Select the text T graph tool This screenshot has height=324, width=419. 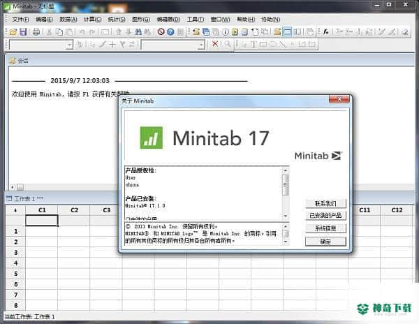coord(253,44)
